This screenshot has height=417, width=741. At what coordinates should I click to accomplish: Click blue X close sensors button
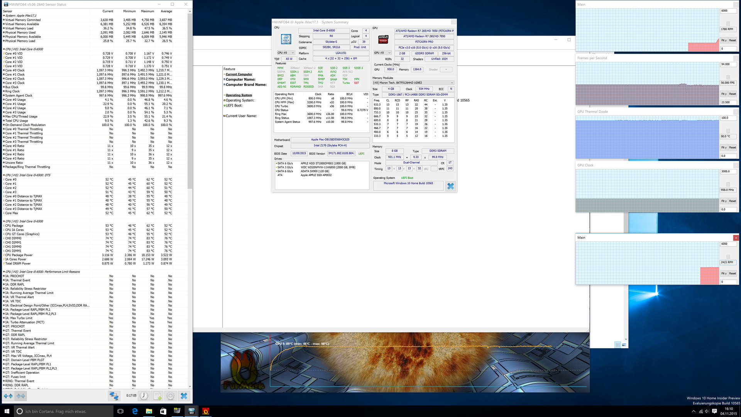click(x=184, y=396)
